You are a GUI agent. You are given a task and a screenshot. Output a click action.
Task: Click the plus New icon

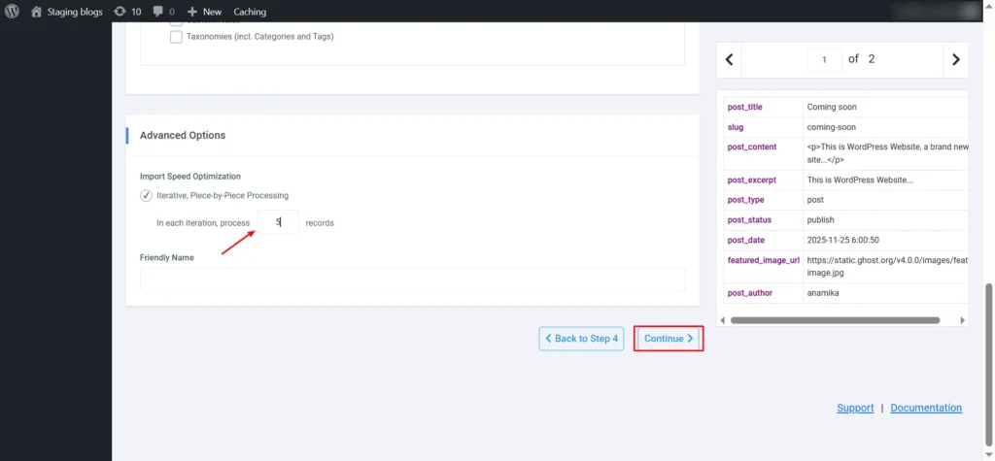(192, 12)
